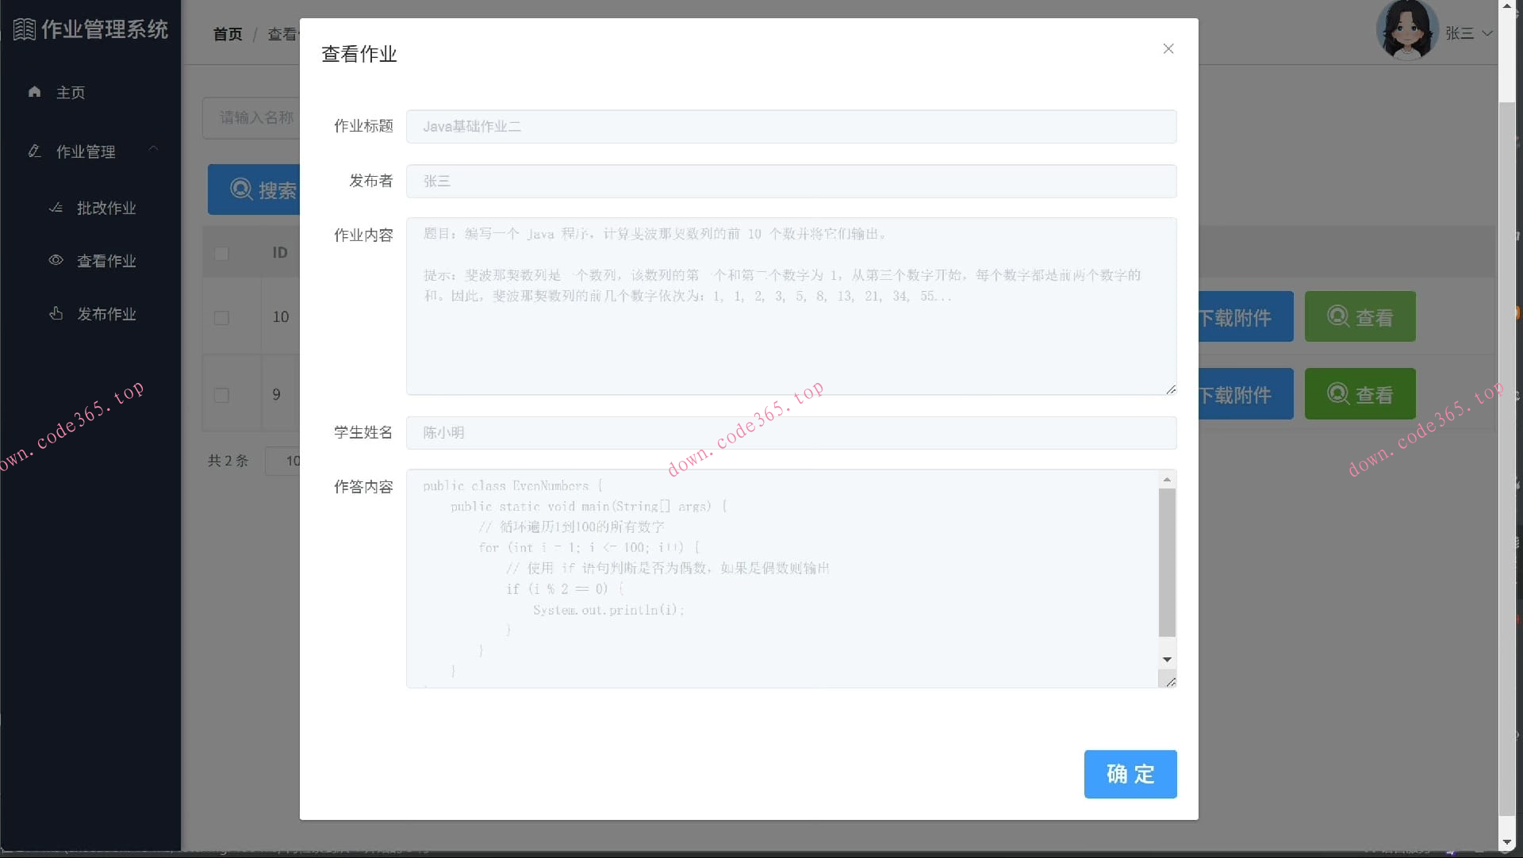Toggle the select-all checkbox in table header

[x=221, y=253]
